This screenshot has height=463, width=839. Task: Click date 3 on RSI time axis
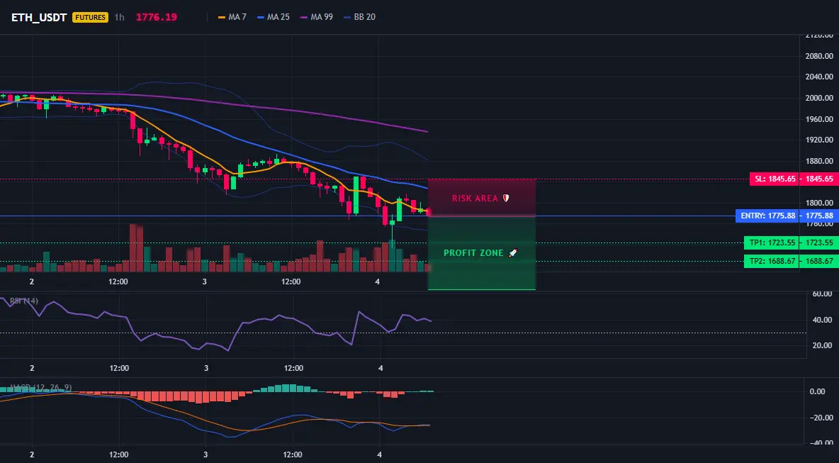pyautogui.click(x=206, y=368)
